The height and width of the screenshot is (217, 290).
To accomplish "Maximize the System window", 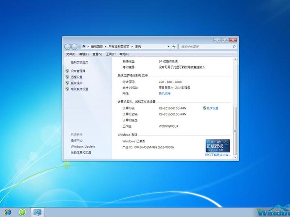I will [225, 40].
